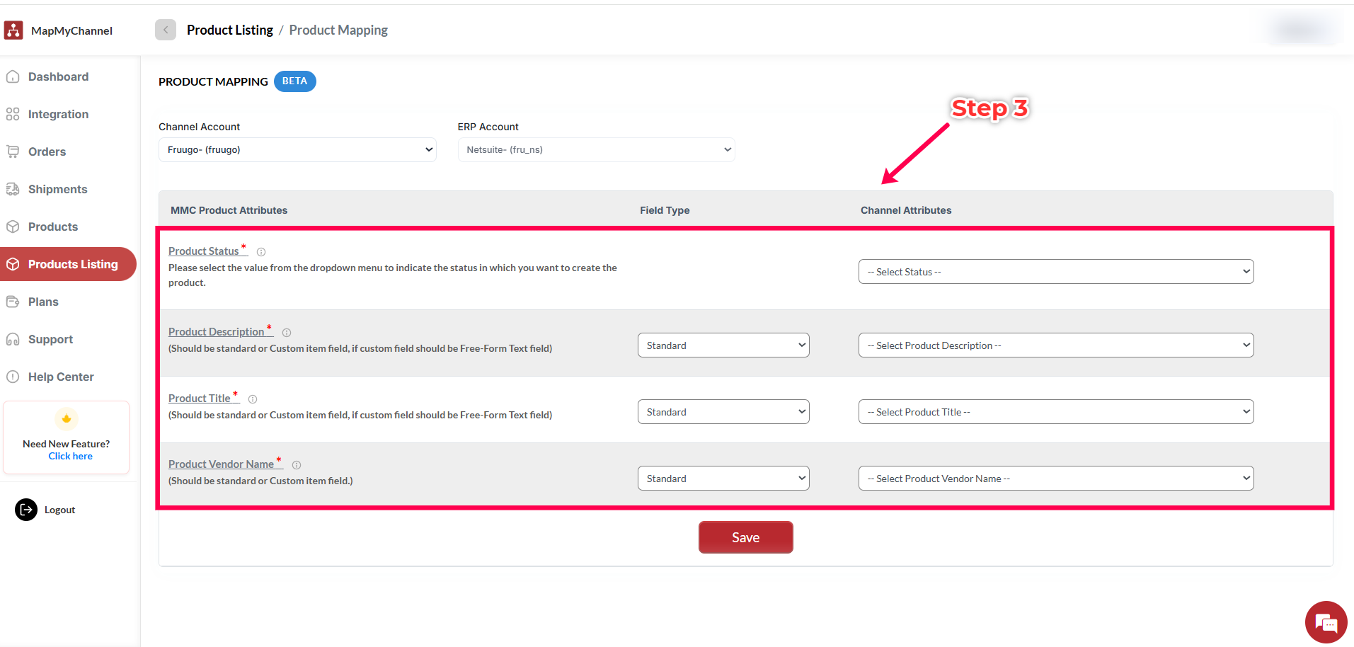1354x647 pixels.
Task: Open the Orders icon in the sidebar
Action: 13,151
